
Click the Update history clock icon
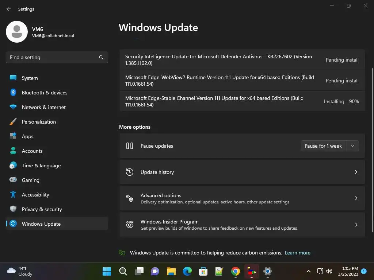130,172
